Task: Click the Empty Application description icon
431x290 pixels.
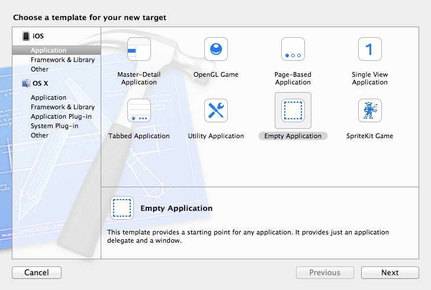Action: click(x=122, y=208)
